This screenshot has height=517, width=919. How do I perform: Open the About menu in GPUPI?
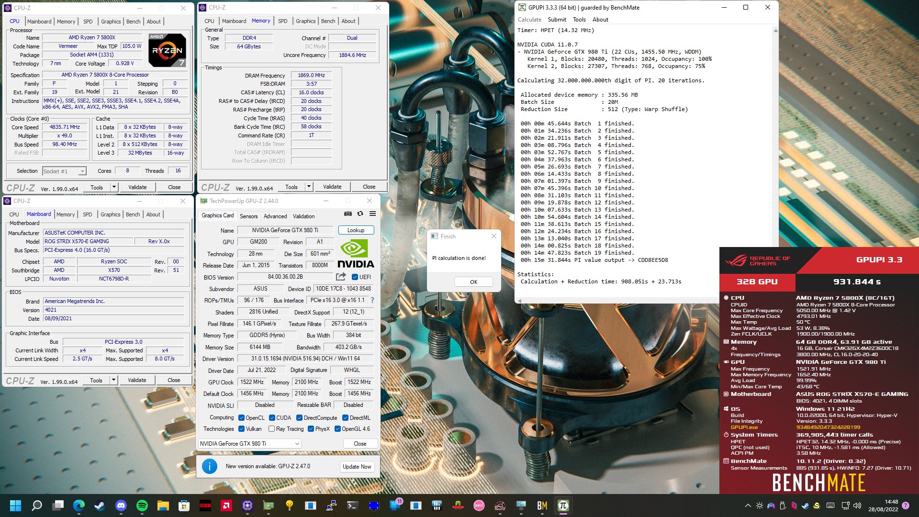click(600, 20)
